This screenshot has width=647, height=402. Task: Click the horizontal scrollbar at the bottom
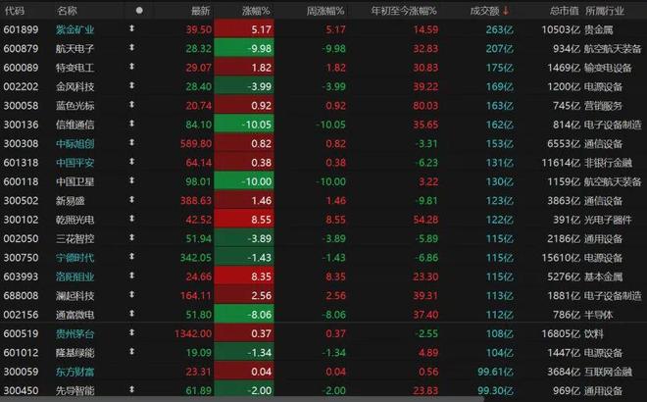tap(241, 399)
